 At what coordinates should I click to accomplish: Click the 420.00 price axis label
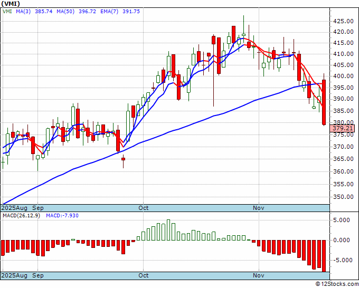343,32
